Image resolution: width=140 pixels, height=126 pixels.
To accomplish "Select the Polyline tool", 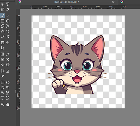I will (x=8, y=26).
